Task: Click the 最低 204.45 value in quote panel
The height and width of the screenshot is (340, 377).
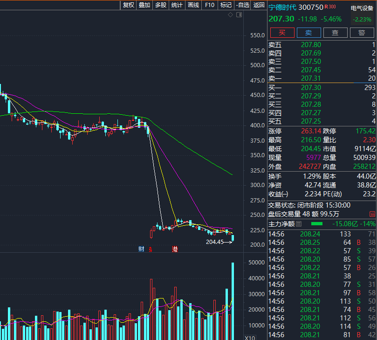Action: tap(311, 149)
